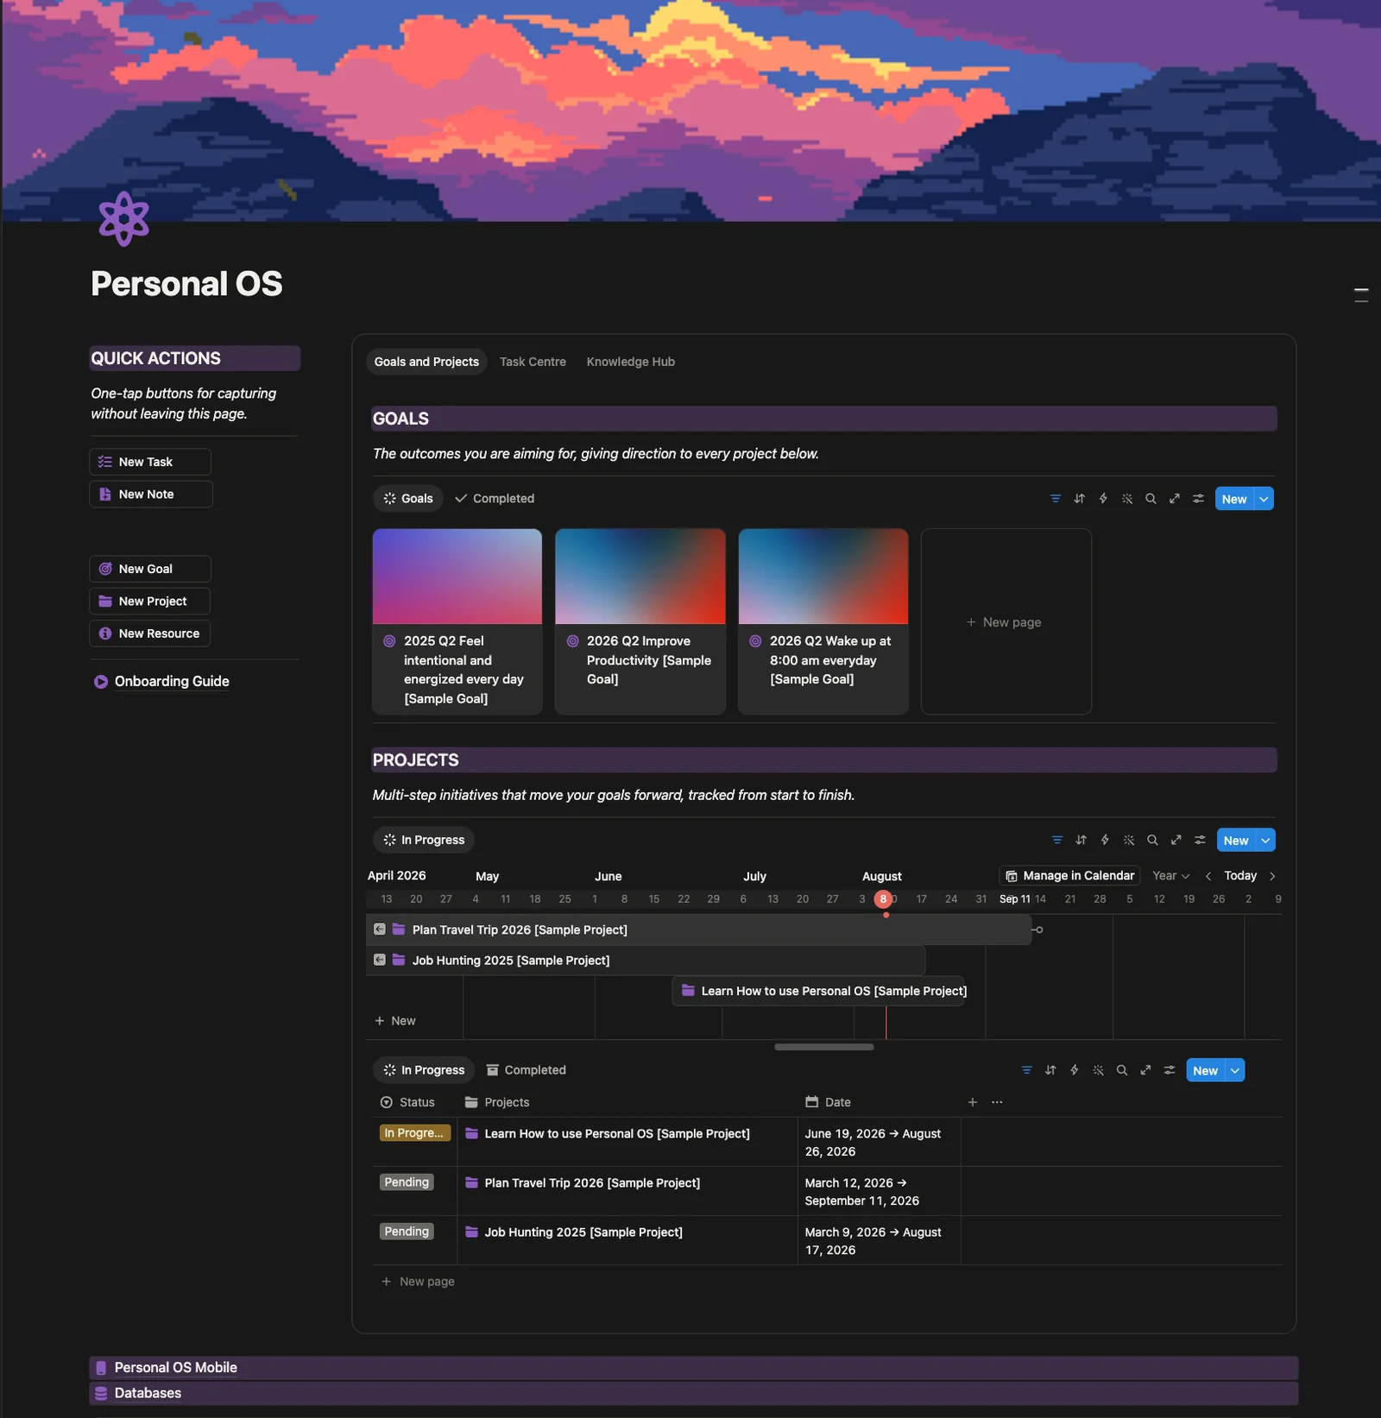Image resolution: width=1381 pixels, height=1418 pixels.
Task: Open lightning automations in Projects timeline
Action: pyautogui.click(x=1105, y=840)
